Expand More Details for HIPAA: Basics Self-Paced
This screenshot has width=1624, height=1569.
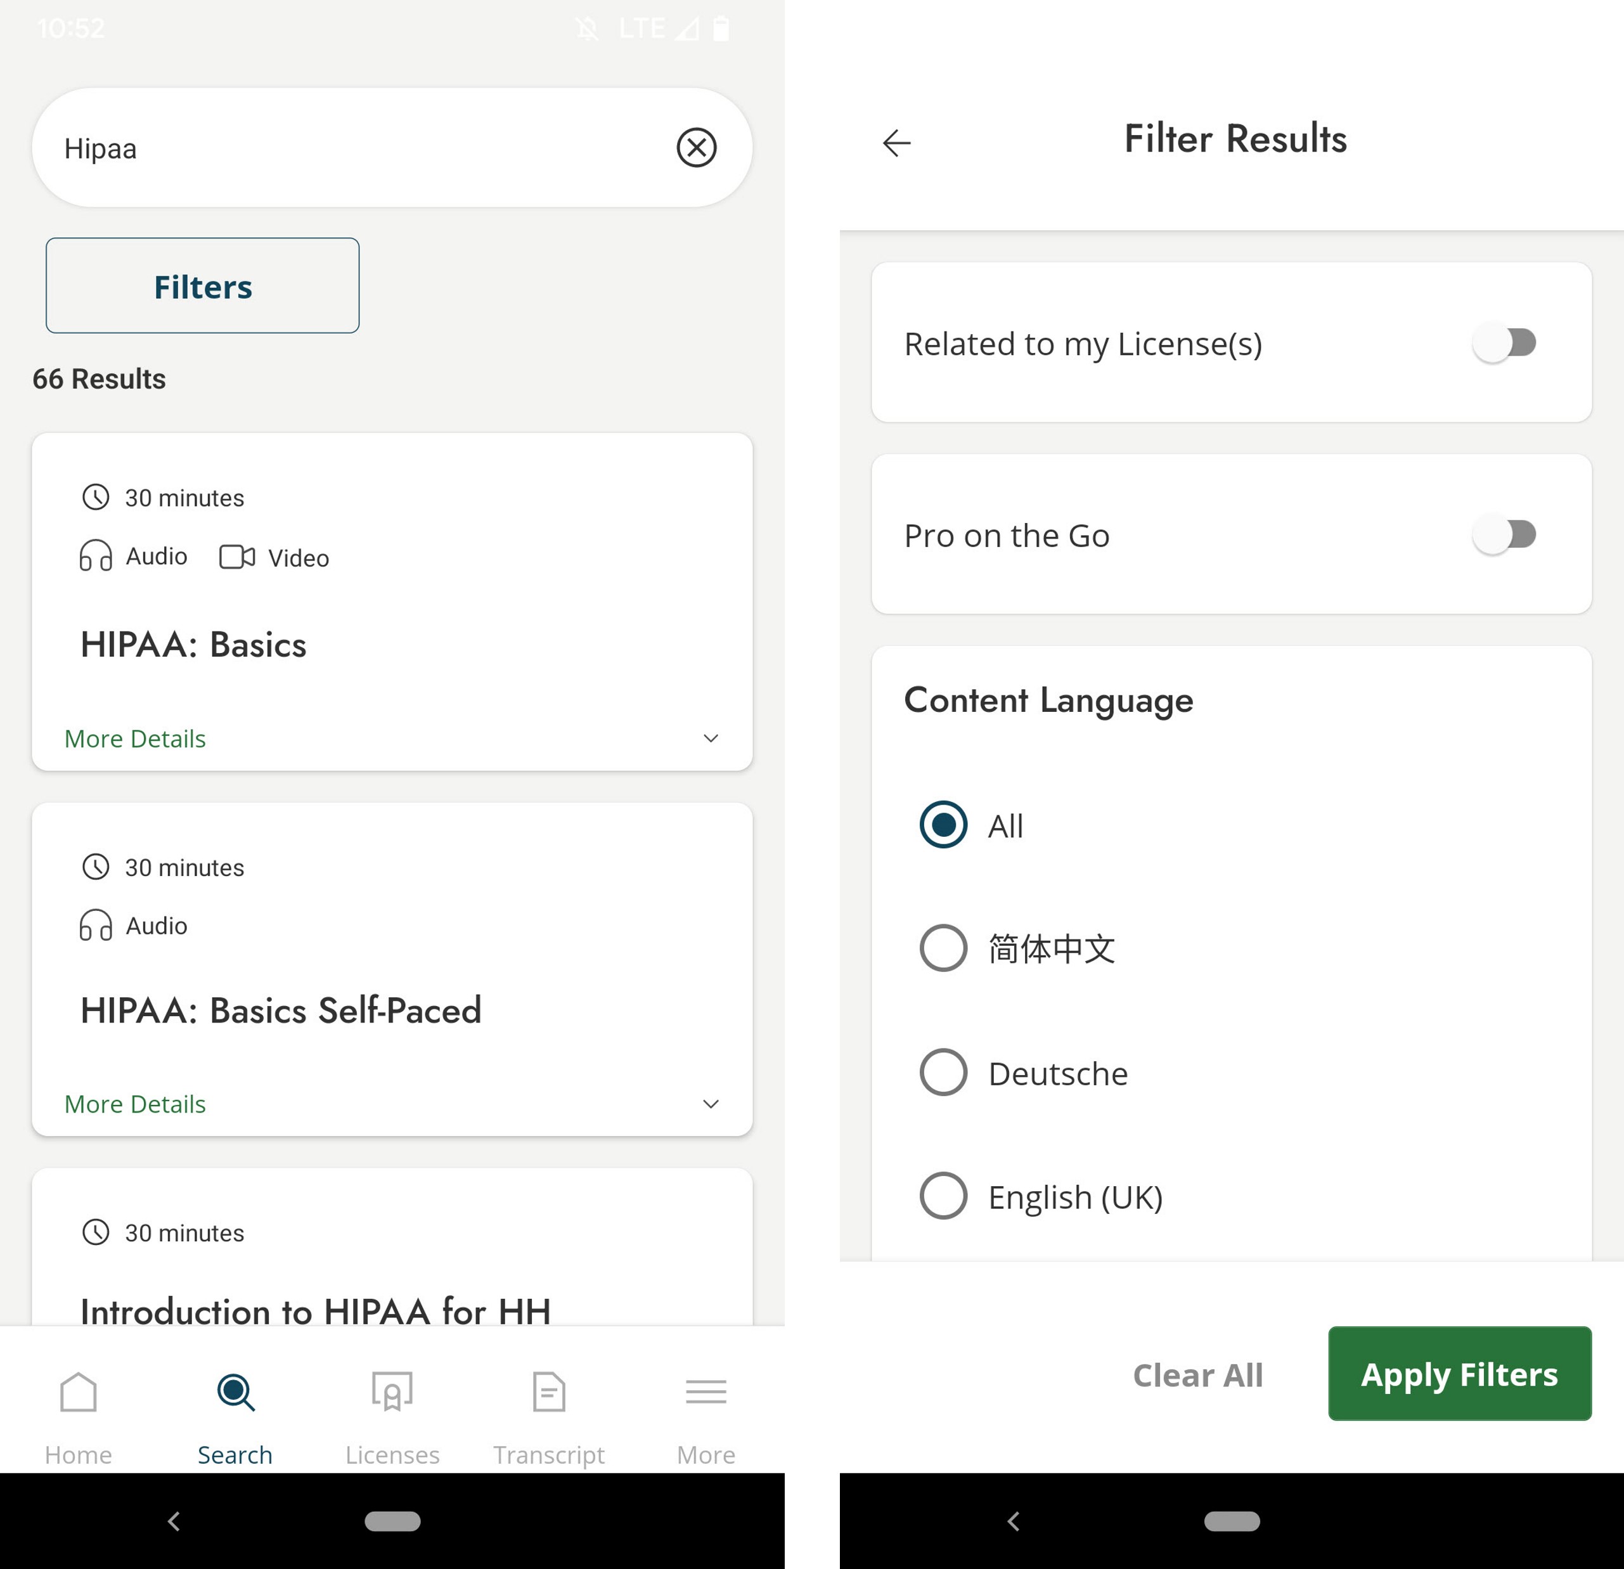point(134,1103)
